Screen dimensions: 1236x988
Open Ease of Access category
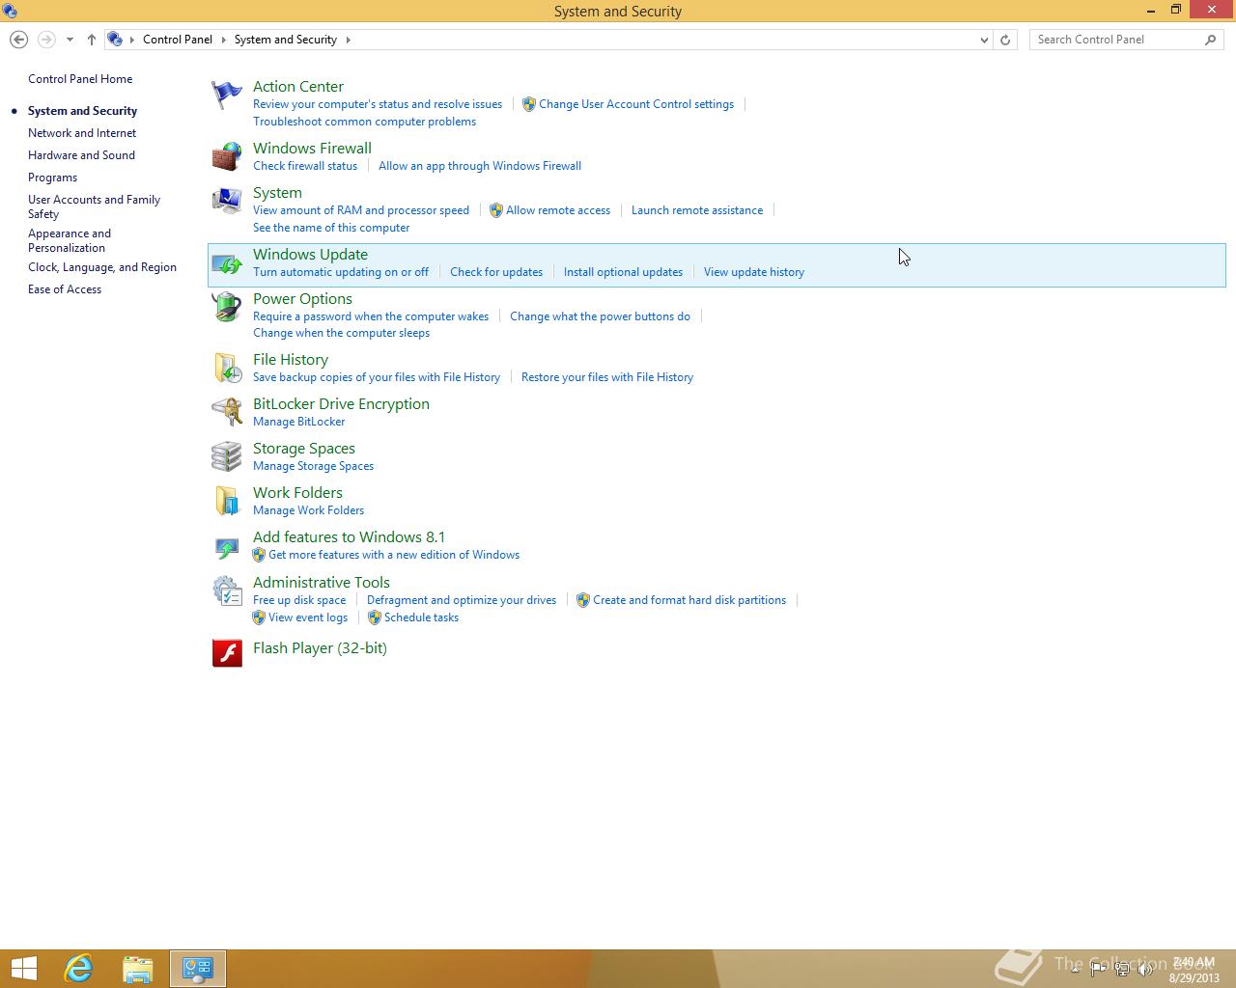pos(65,289)
